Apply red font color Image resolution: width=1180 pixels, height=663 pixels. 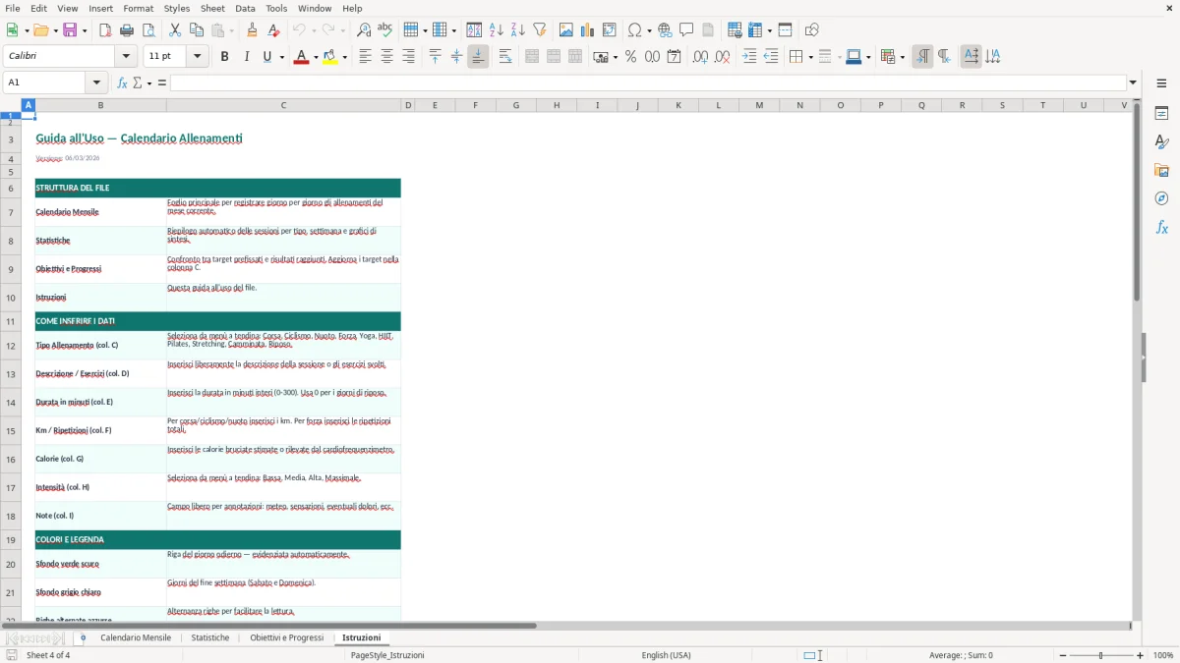click(300, 57)
